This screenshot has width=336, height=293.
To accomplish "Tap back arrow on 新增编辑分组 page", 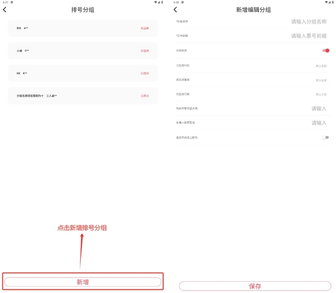I will pyautogui.click(x=175, y=10).
